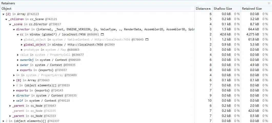Expand the [0] in Array @739663 row
The image size is (272, 123).
click(14, 80)
